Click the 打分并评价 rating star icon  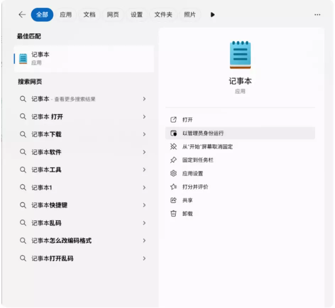(173, 187)
